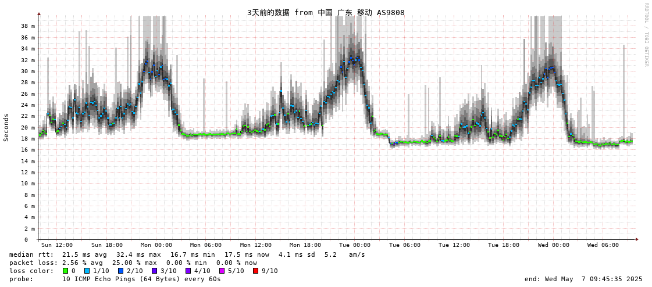The width and height of the screenshot is (652, 287).
Task: Click the '32.4 ms max' rtt value
Action: [x=138, y=254]
